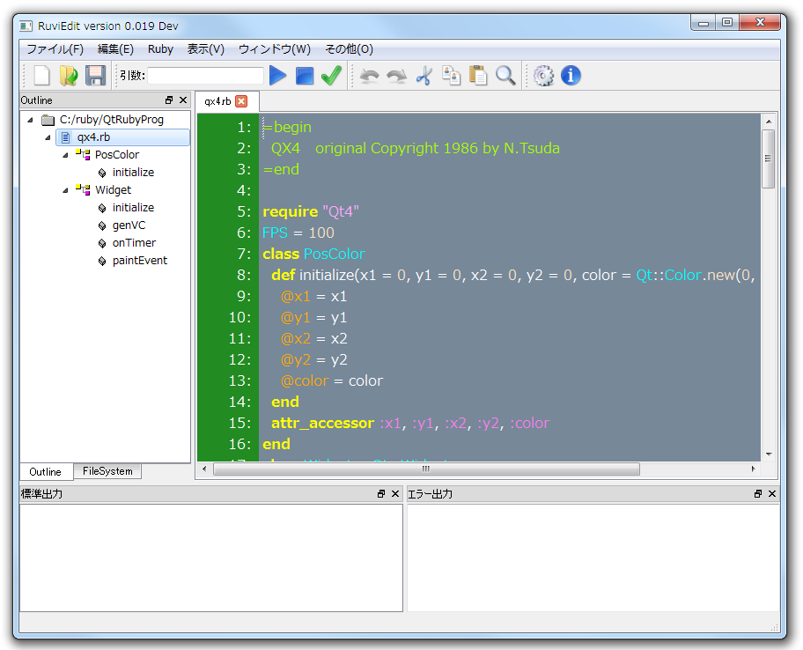Click the 'attr_accessor' line in editor
The image size is (803, 650).
click(410, 423)
